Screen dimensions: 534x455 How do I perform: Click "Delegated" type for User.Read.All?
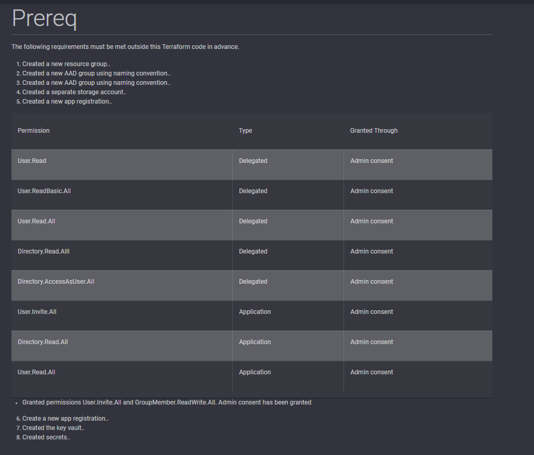253,221
